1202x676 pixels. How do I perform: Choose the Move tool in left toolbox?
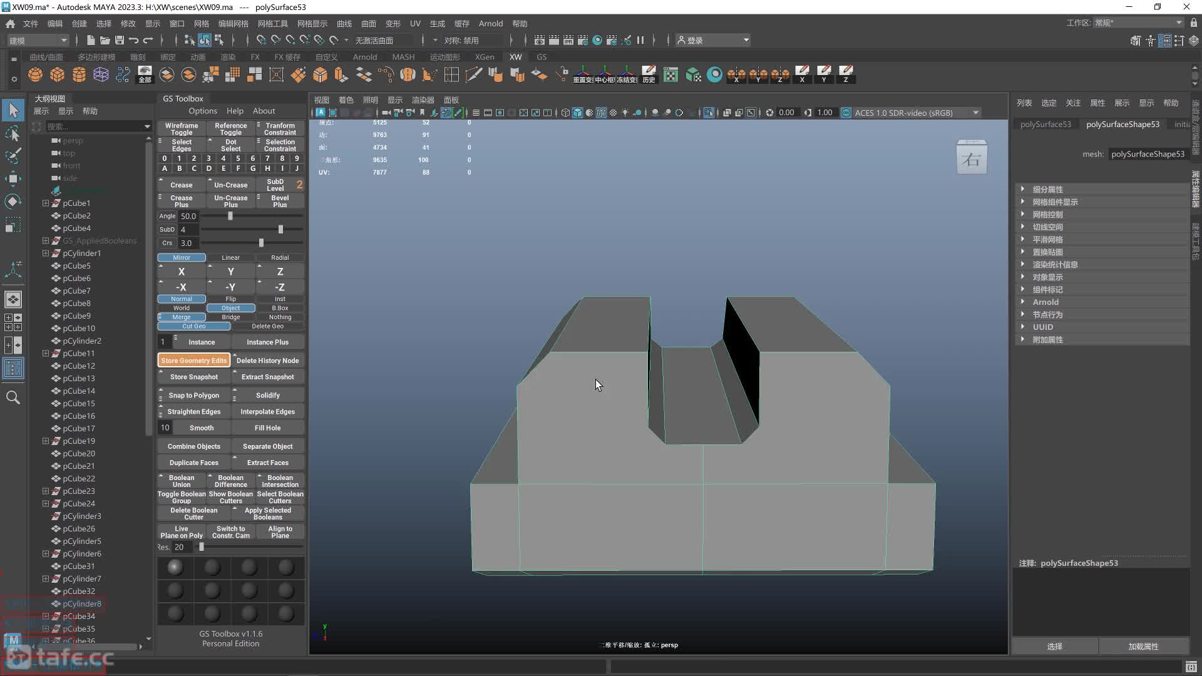[13, 179]
